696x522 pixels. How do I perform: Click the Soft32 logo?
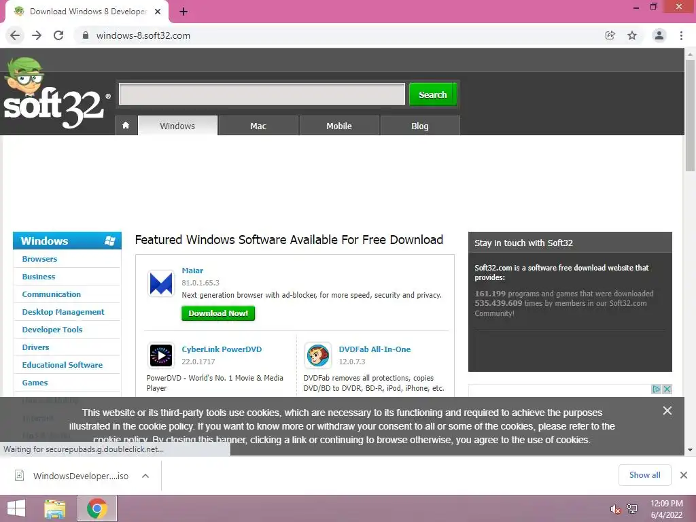56,92
